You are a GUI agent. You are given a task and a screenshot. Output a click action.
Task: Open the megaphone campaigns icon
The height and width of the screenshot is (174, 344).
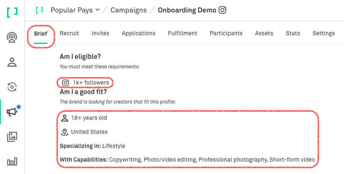tap(12, 112)
